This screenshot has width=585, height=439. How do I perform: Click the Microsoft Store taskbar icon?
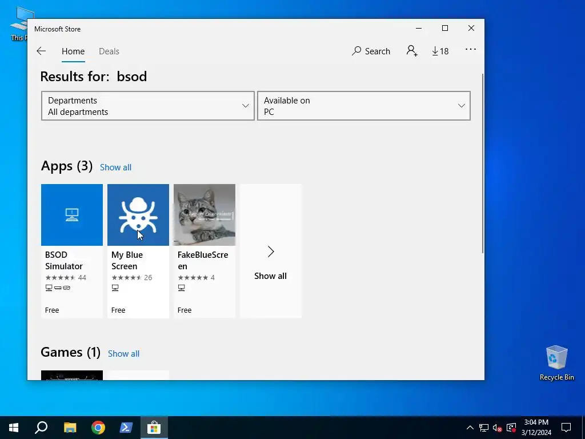[x=154, y=428]
